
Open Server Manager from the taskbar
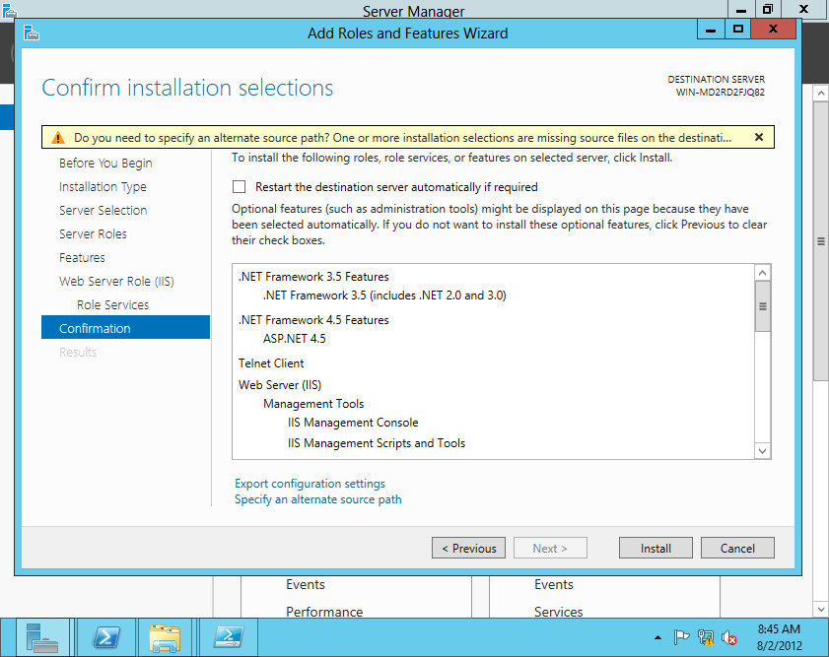pyautogui.click(x=41, y=637)
